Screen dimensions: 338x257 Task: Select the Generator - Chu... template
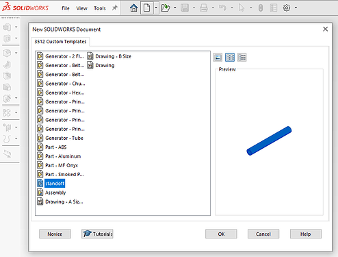[61, 84]
